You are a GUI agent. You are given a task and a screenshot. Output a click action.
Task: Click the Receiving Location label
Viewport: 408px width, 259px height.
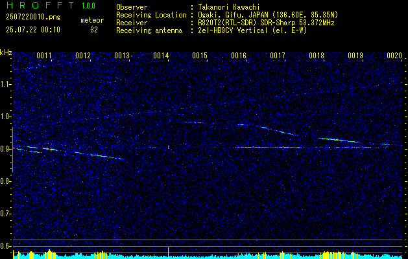(151, 15)
